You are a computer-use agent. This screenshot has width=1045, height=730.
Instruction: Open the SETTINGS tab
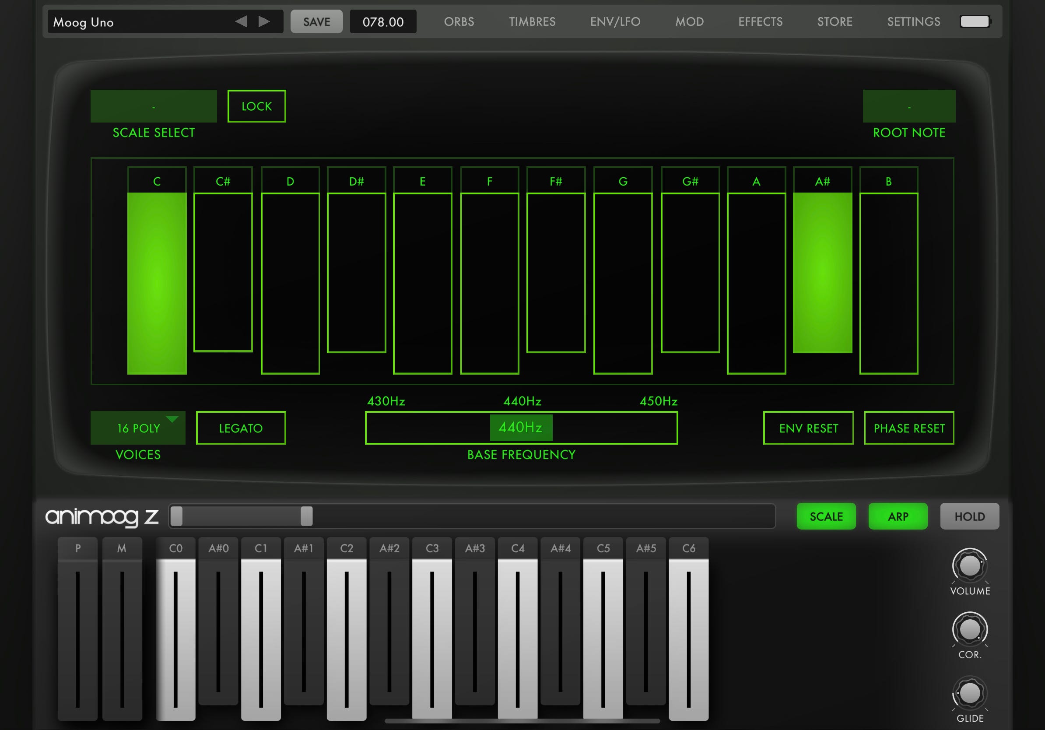[x=913, y=21]
